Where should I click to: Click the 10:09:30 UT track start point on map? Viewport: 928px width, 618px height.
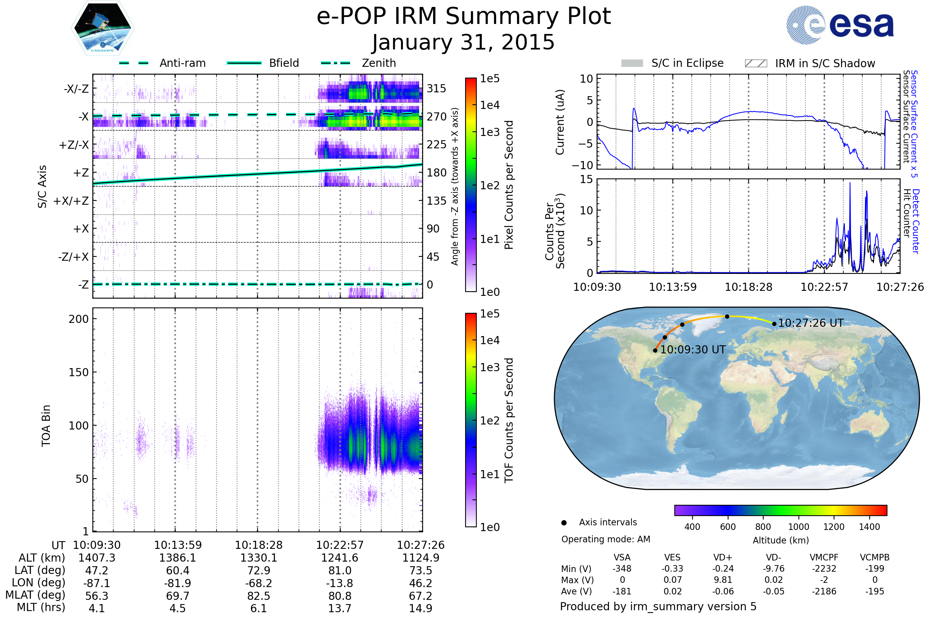(x=655, y=350)
